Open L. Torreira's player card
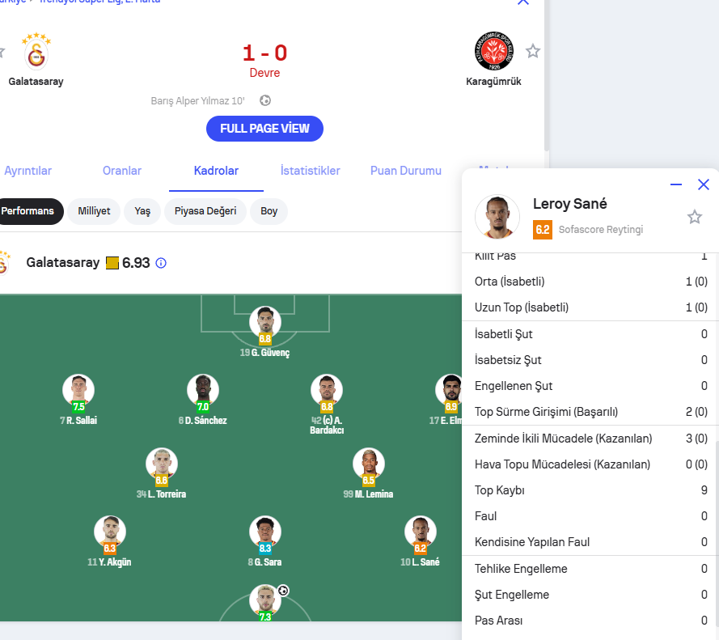Screen dimensions: 719x640 click(x=162, y=464)
